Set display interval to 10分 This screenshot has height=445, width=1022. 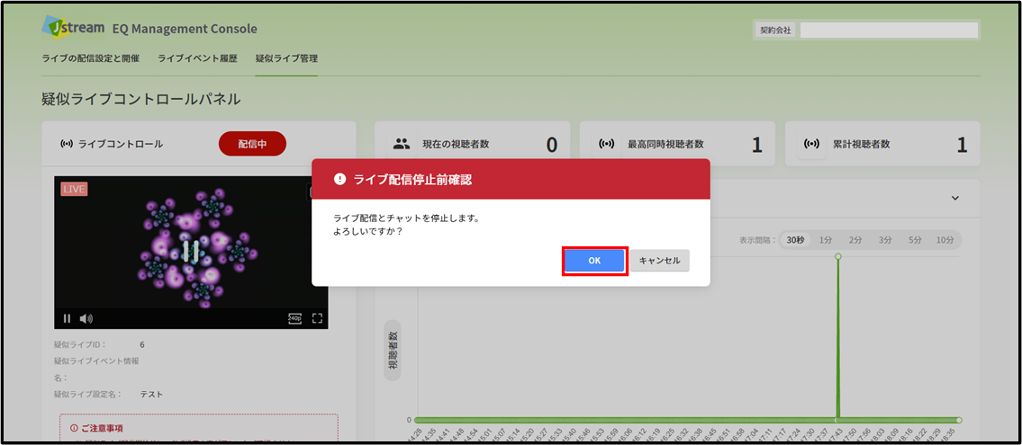coord(945,240)
